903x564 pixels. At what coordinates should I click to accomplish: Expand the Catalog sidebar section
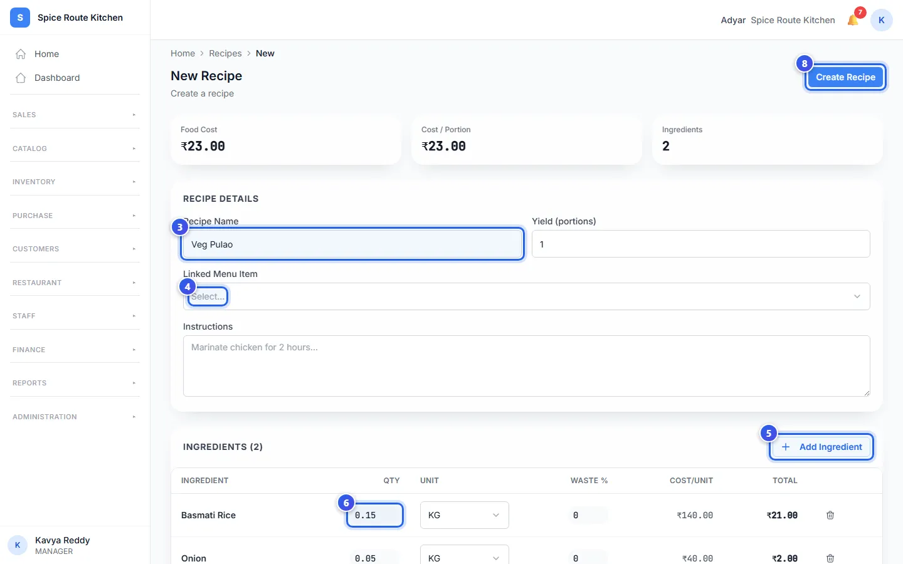[x=75, y=149]
